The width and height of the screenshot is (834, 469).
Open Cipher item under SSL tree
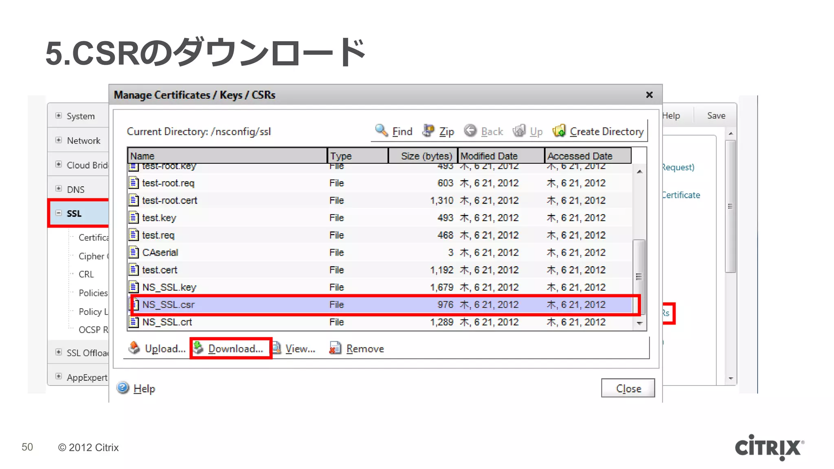(93, 256)
